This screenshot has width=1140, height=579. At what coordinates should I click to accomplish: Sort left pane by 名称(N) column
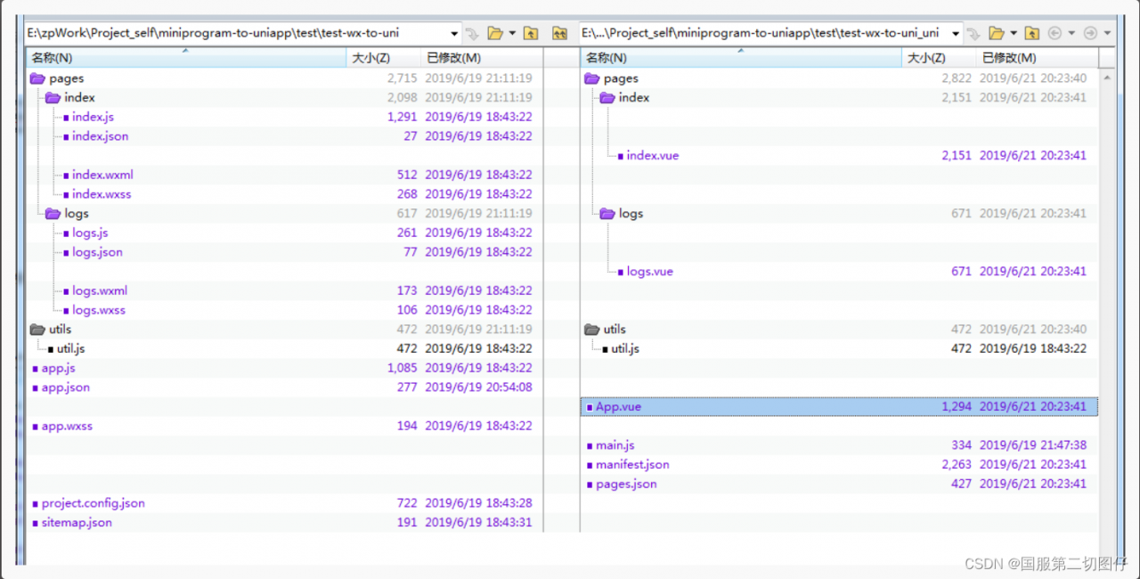tap(186, 58)
